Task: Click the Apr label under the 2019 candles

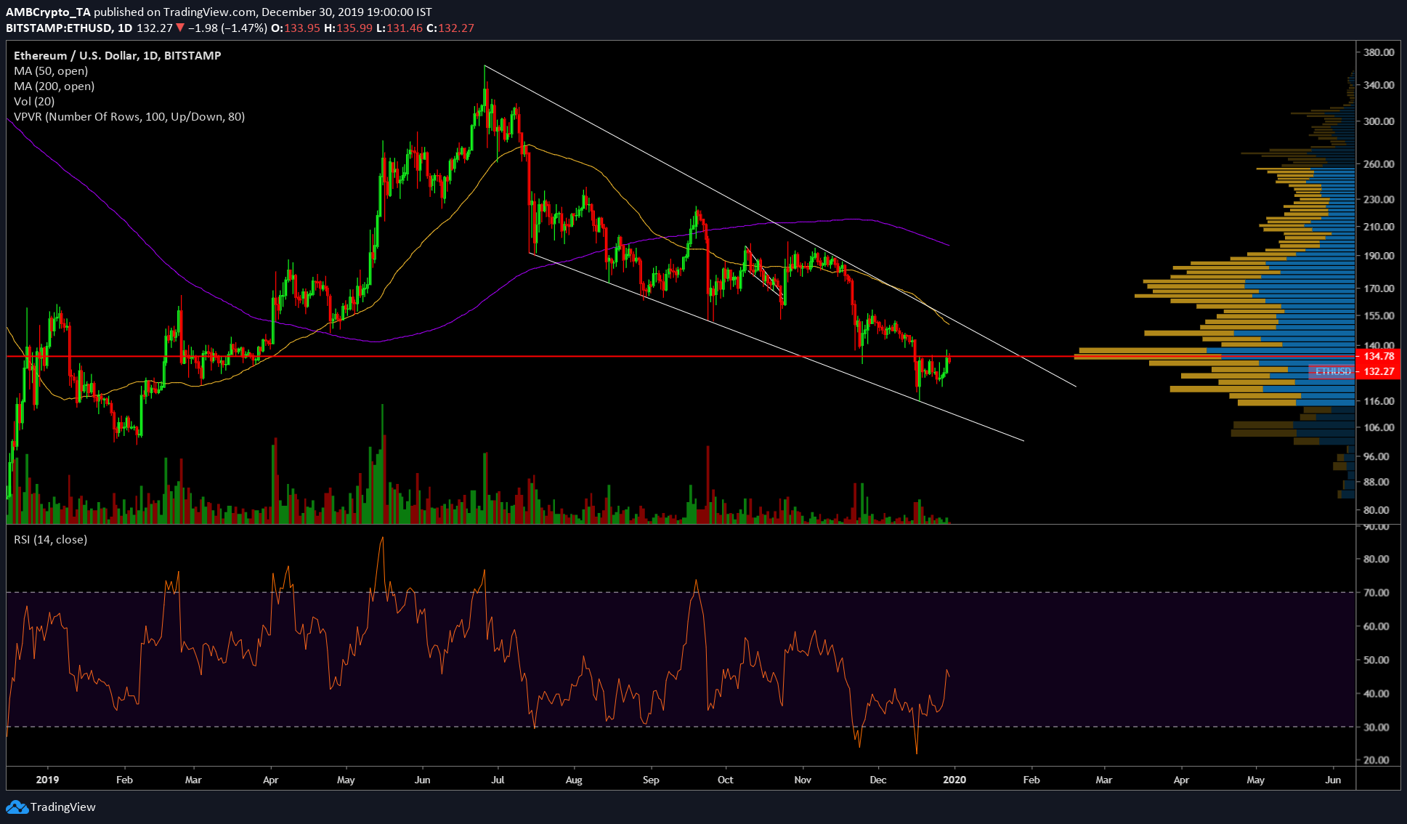Action: click(270, 780)
